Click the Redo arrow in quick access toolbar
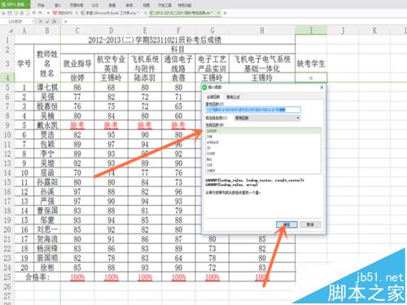Screen dimensions: 407x305 pos(40,13)
